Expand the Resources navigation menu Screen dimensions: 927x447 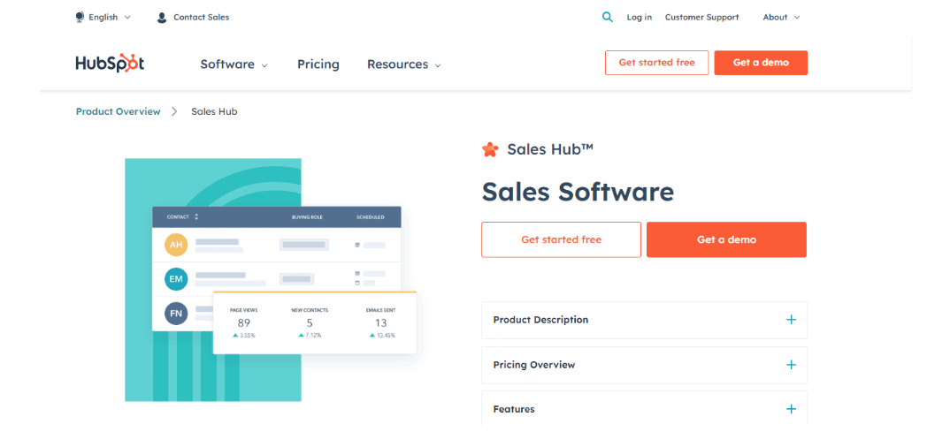pos(404,64)
